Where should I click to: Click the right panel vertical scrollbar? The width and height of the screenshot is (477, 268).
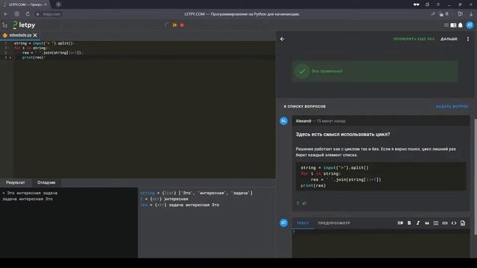point(475,177)
